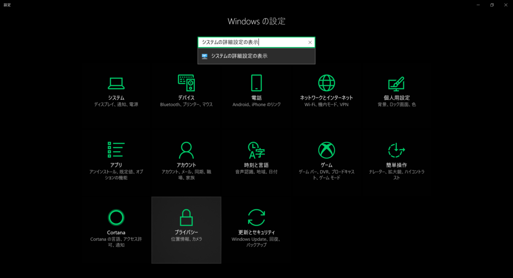Screen dimensions: 513x278
Task: Click the ディスプレイ、通知、電源 description
Action: coord(116,105)
